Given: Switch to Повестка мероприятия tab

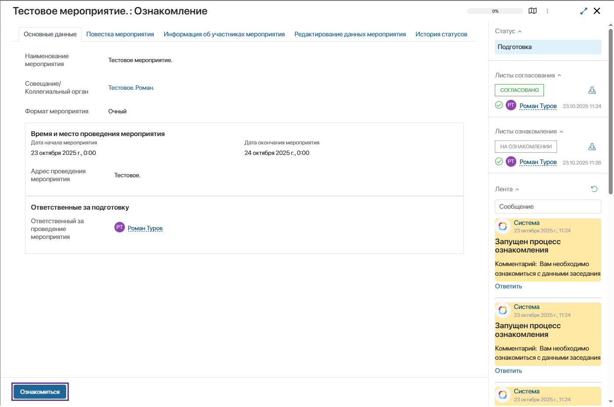Looking at the screenshot, I should (120, 34).
